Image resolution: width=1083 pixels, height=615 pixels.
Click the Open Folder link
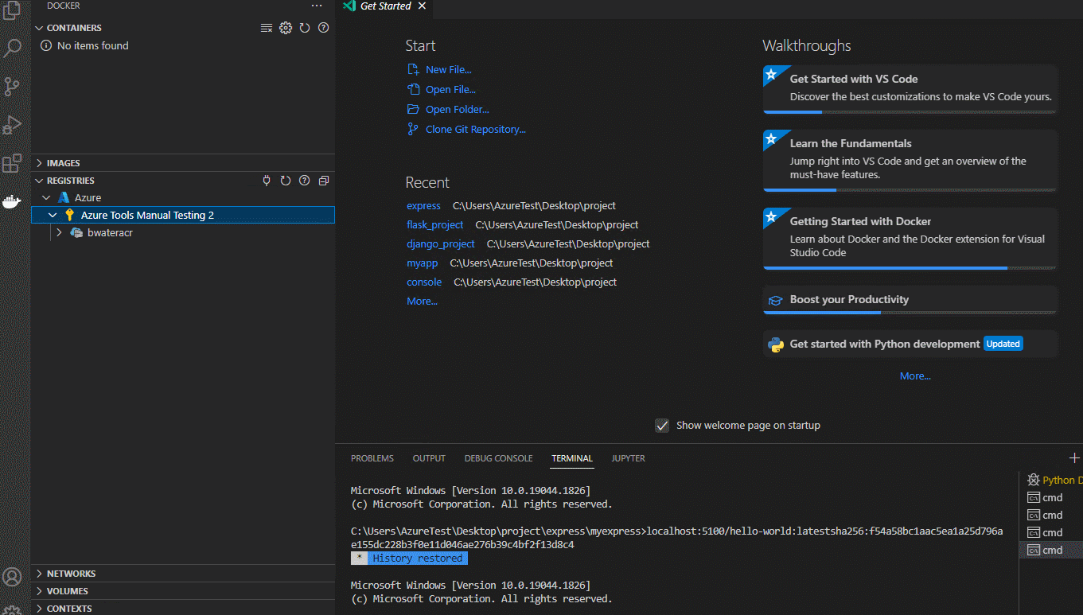[457, 110]
